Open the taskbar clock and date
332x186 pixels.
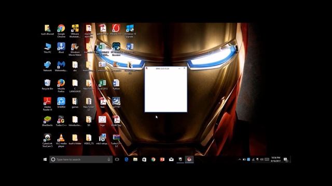(275, 160)
